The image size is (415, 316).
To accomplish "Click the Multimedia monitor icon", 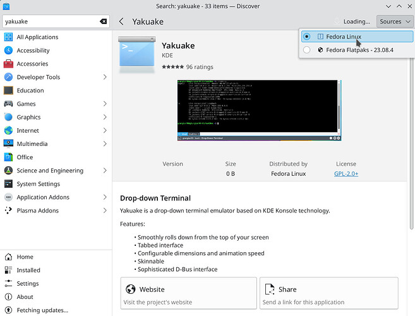I will pyautogui.click(x=8, y=143).
